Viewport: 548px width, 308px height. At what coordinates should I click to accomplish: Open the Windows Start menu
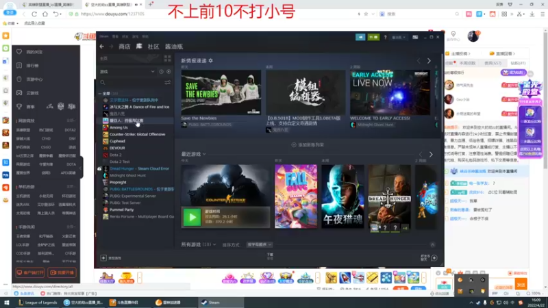[6, 303]
